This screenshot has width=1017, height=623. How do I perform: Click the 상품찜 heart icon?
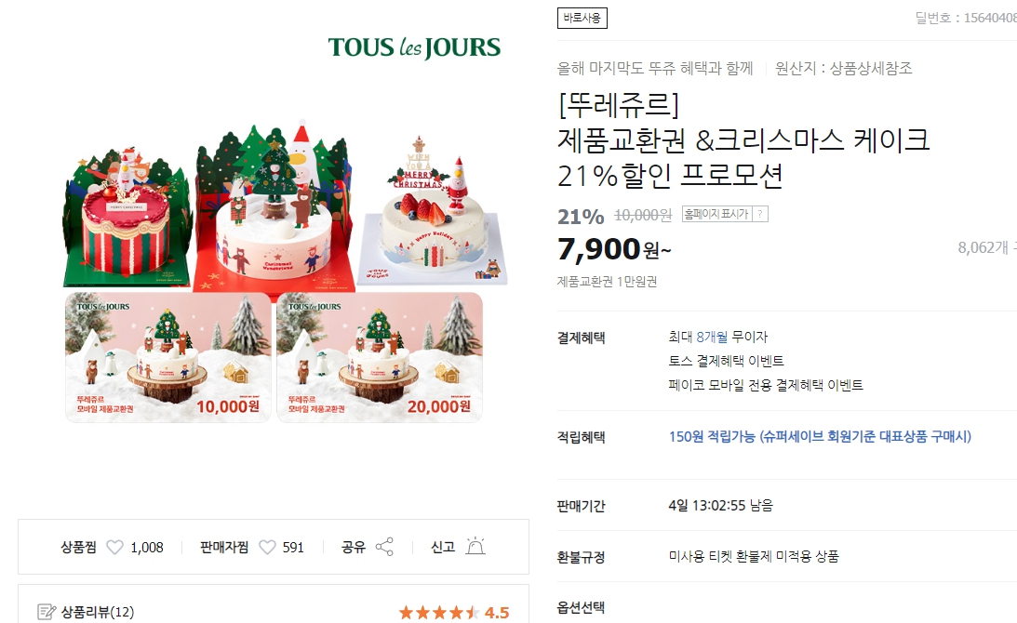click(114, 547)
